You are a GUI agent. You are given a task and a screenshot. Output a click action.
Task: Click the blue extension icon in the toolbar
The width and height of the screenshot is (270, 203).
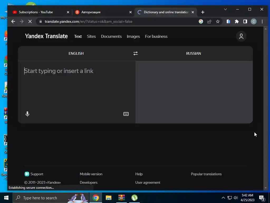[x=228, y=21]
